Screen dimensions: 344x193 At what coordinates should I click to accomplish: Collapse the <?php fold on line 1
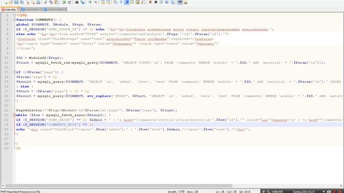click(x=15, y=15)
